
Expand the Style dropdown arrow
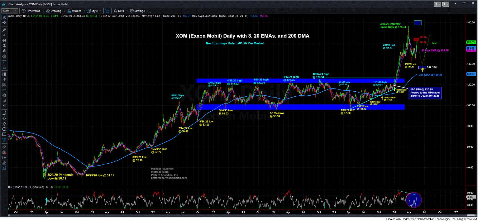101,11
